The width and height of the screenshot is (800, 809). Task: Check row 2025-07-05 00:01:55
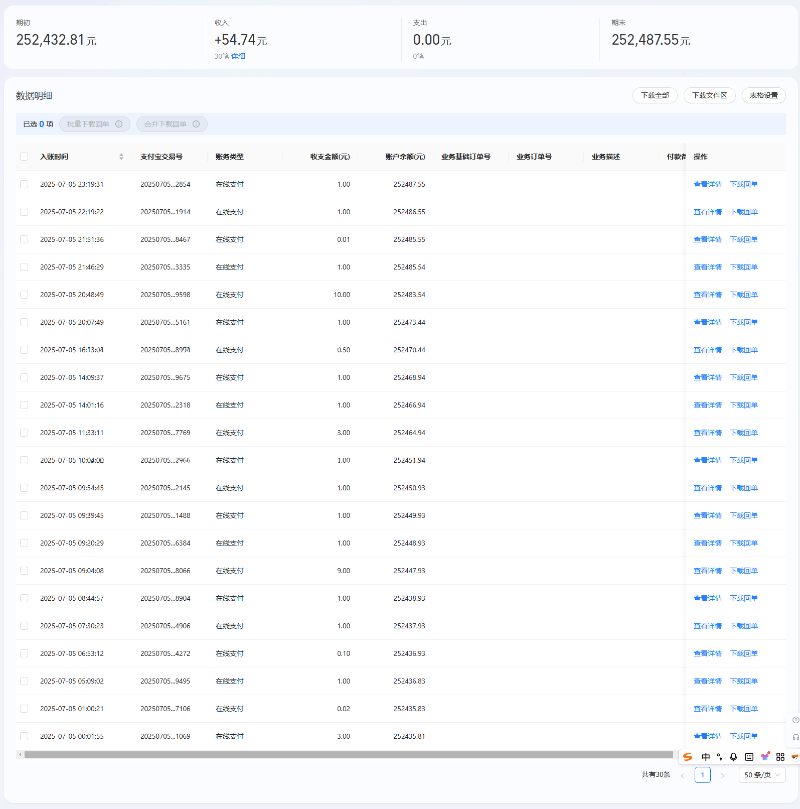[24, 736]
